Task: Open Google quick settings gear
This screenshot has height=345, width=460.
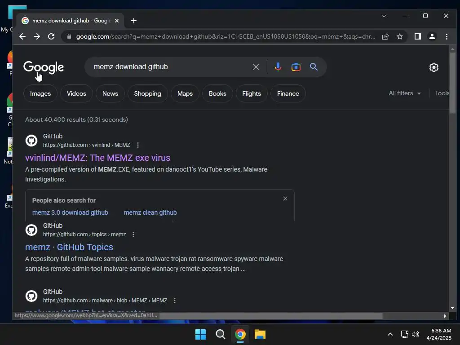Action: pos(433,67)
